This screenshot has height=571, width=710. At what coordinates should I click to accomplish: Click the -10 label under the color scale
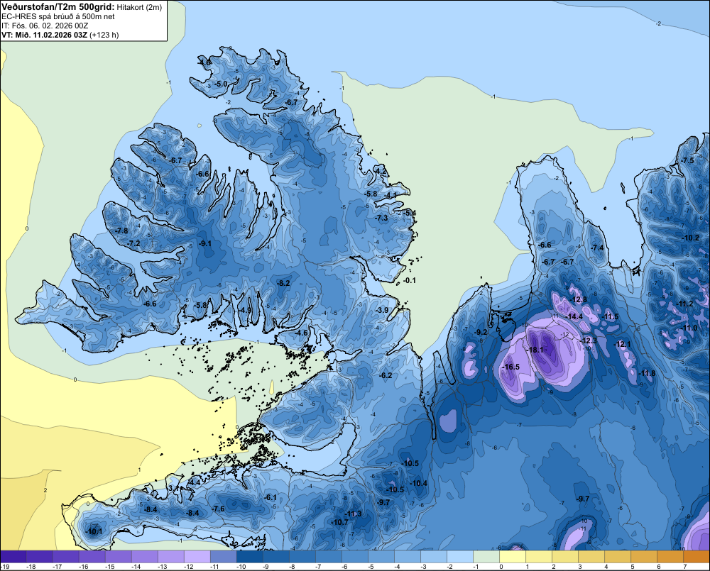(241, 567)
